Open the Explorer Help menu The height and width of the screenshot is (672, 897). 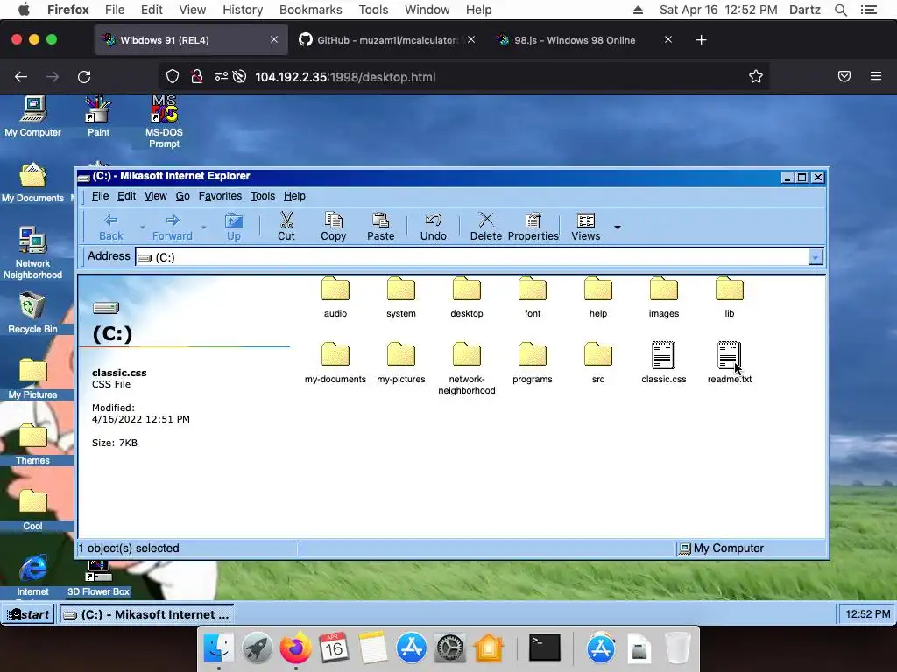coord(294,196)
